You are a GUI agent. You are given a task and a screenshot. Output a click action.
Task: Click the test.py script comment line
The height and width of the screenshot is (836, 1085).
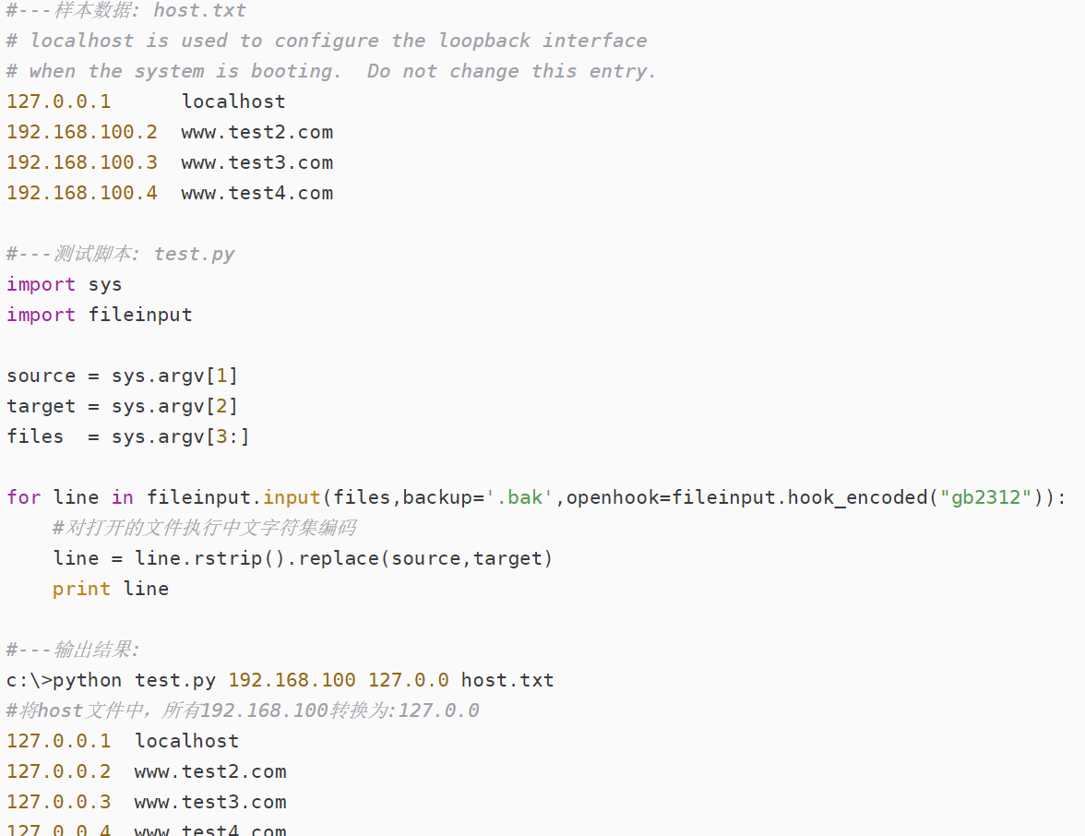(x=121, y=254)
